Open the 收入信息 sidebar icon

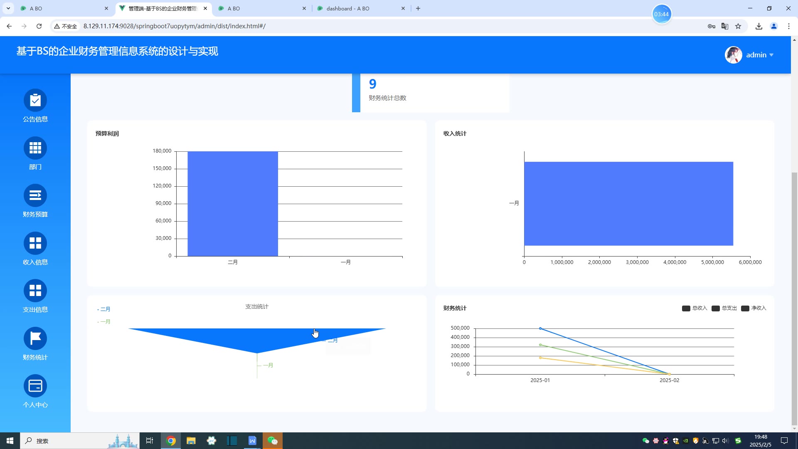point(35,243)
